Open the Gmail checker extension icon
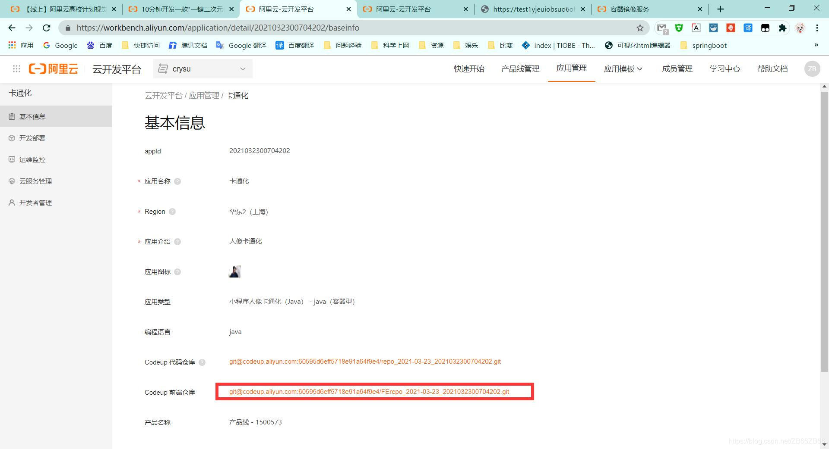Viewport: 829px width, 449px height. pos(662,28)
